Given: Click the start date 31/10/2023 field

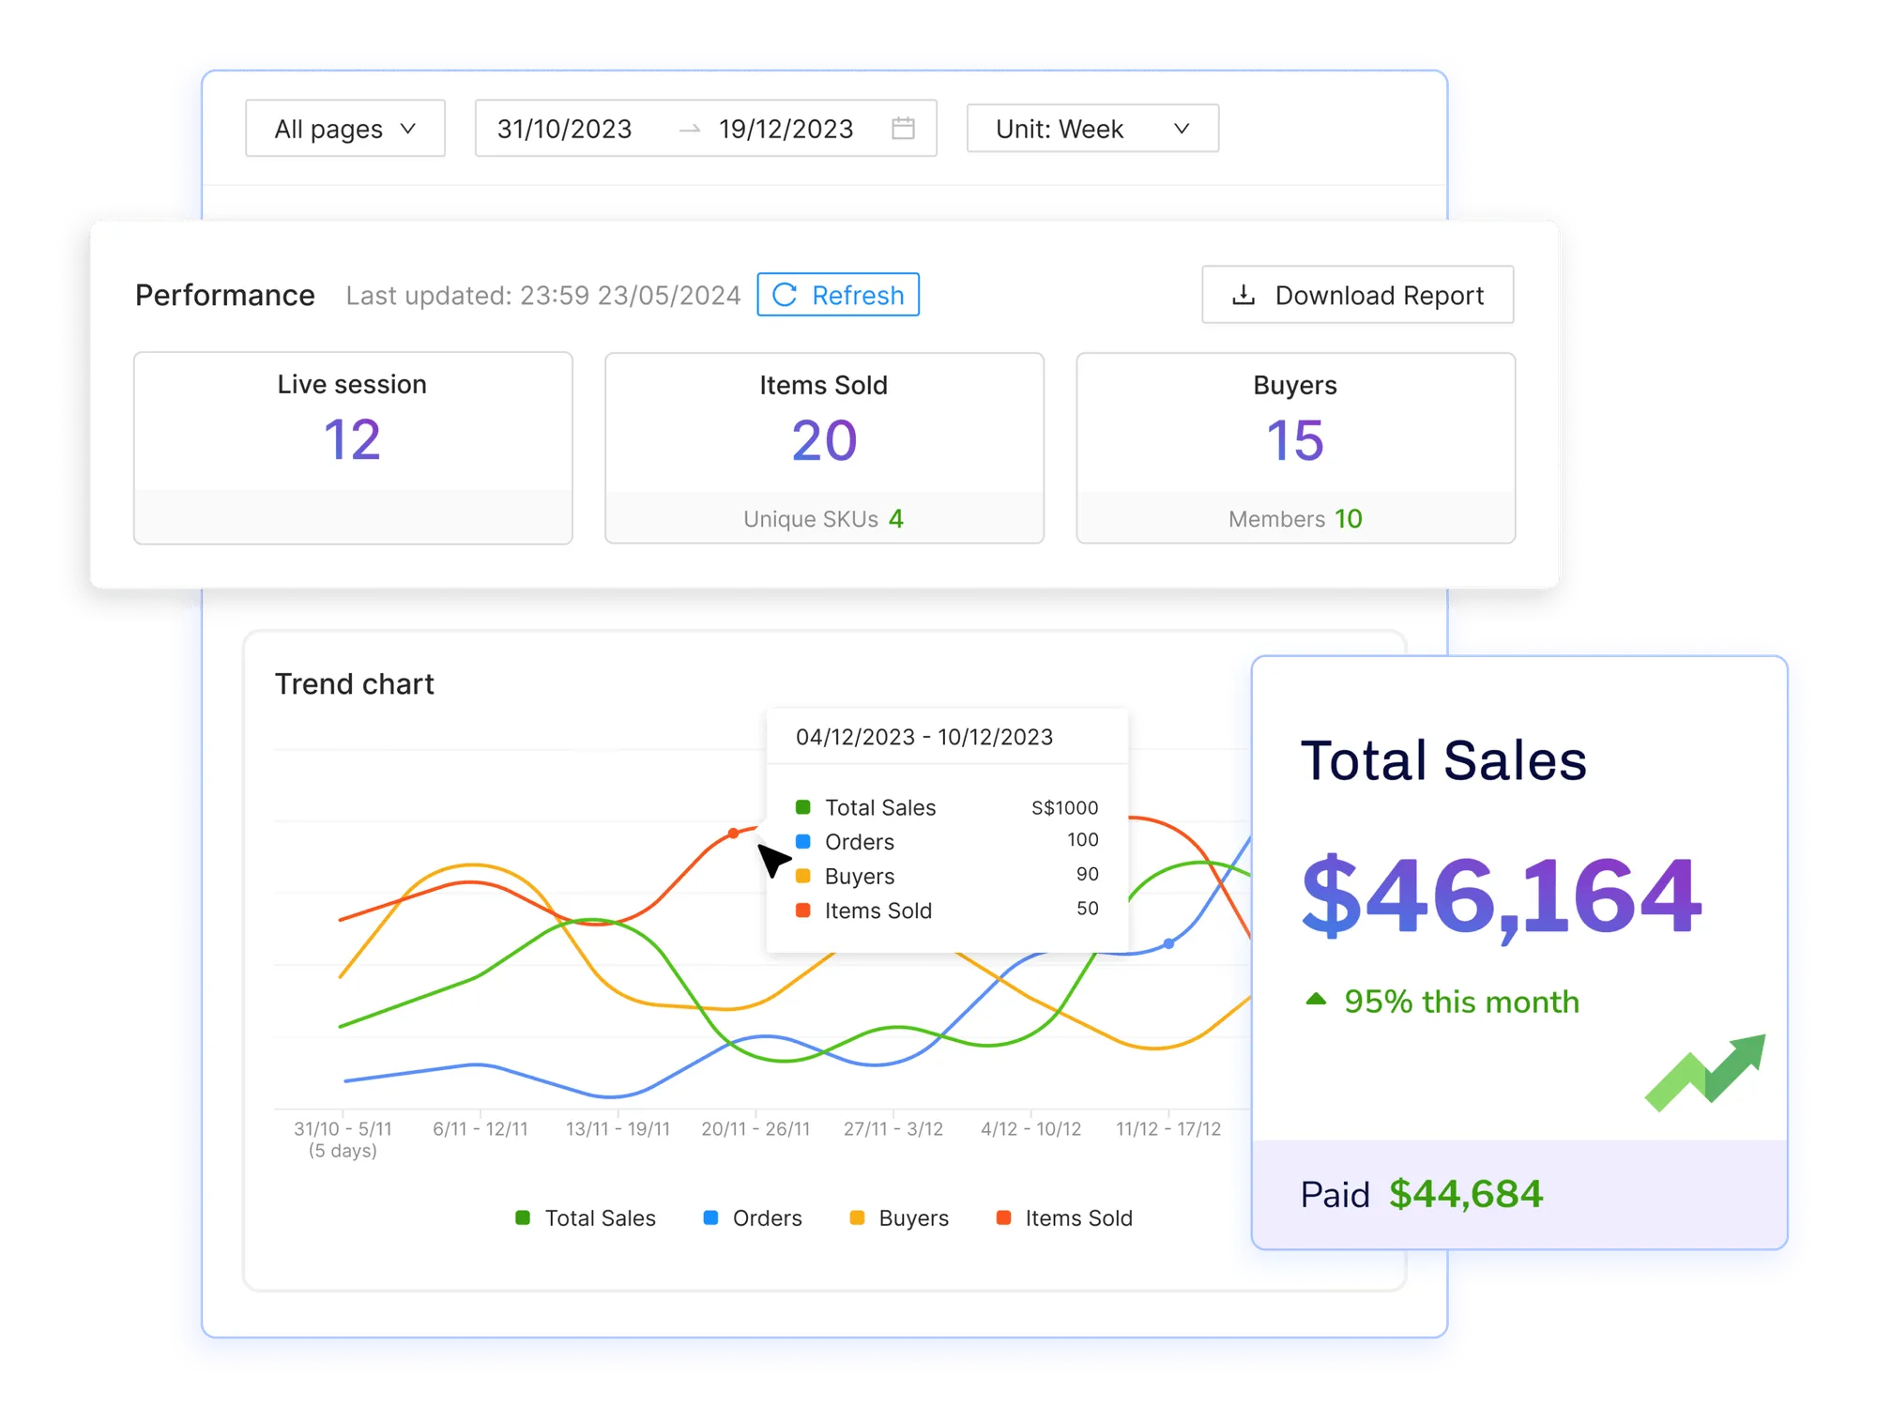Looking at the screenshot, I should [x=565, y=129].
